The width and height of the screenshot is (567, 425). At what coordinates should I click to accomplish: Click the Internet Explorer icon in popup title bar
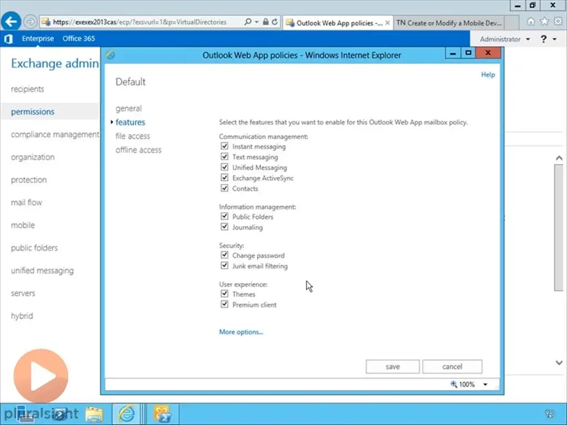point(111,55)
